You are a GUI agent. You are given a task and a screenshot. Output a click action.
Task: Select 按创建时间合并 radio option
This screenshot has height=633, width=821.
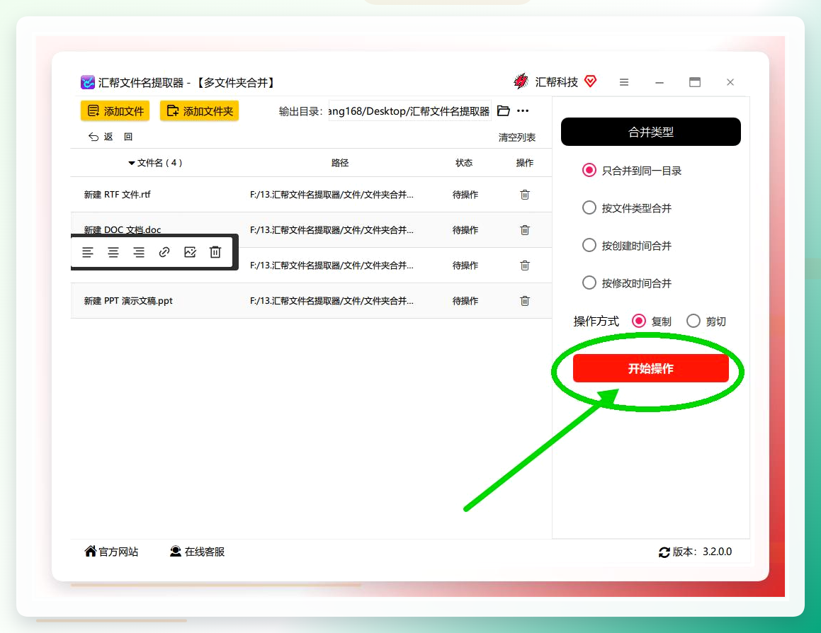coord(589,246)
